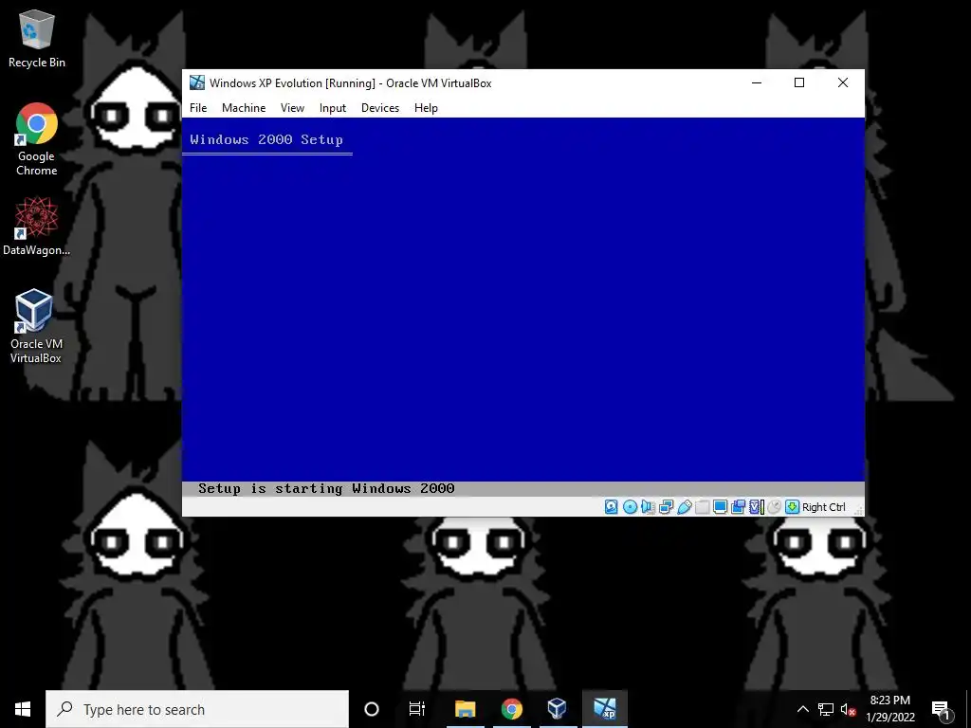This screenshot has height=728, width=971.
Task: Select the DataWagon desktop shortcut
Action: [37, 226]
